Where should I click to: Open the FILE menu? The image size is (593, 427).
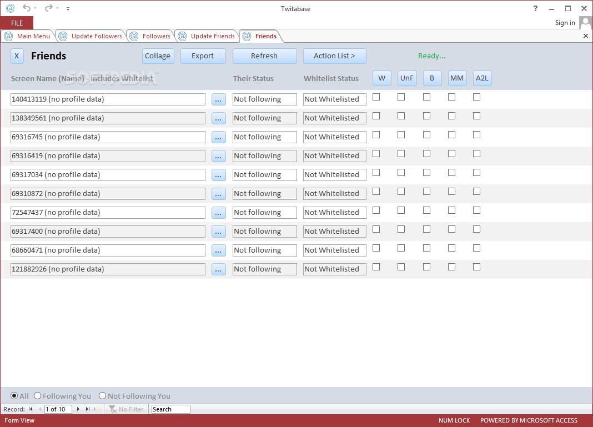[17, 23]
